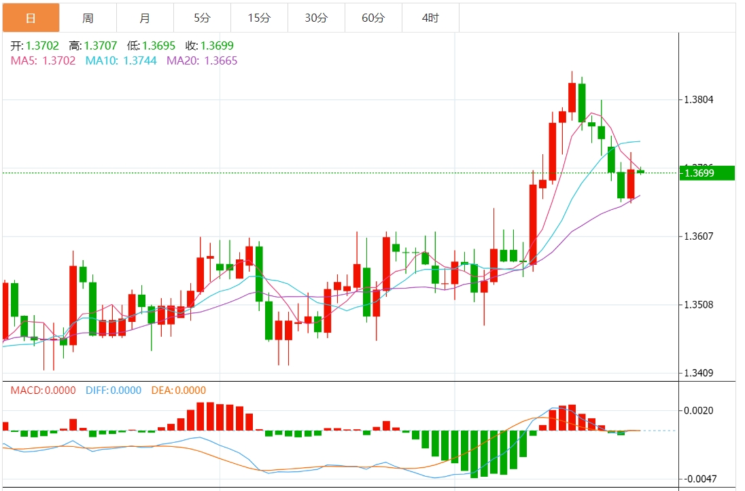This screenshot has width=745, height=491.
Task: Click the current price label 1.3699
Action: click(707, 173)
